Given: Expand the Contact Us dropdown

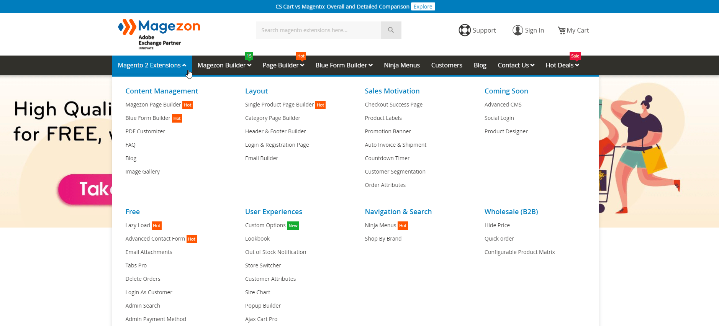Looking at the screenshot, I should (x=516, y=65).
